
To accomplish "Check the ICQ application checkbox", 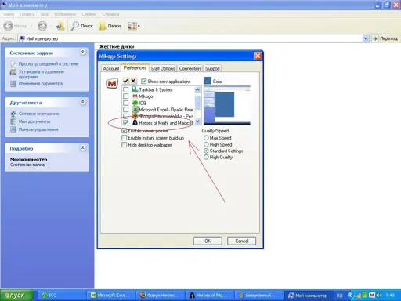I will [126, 103].
